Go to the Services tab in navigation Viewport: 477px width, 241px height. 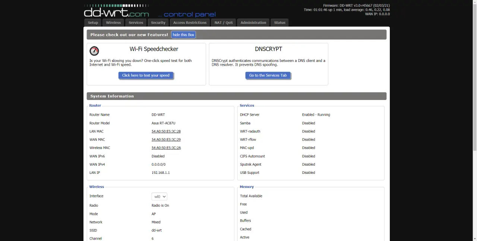click(136, 23)
